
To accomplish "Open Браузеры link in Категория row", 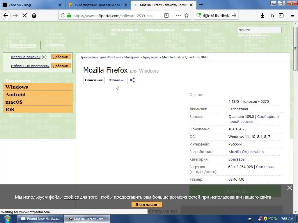I will pyautogui.click(x=237, y=159).
